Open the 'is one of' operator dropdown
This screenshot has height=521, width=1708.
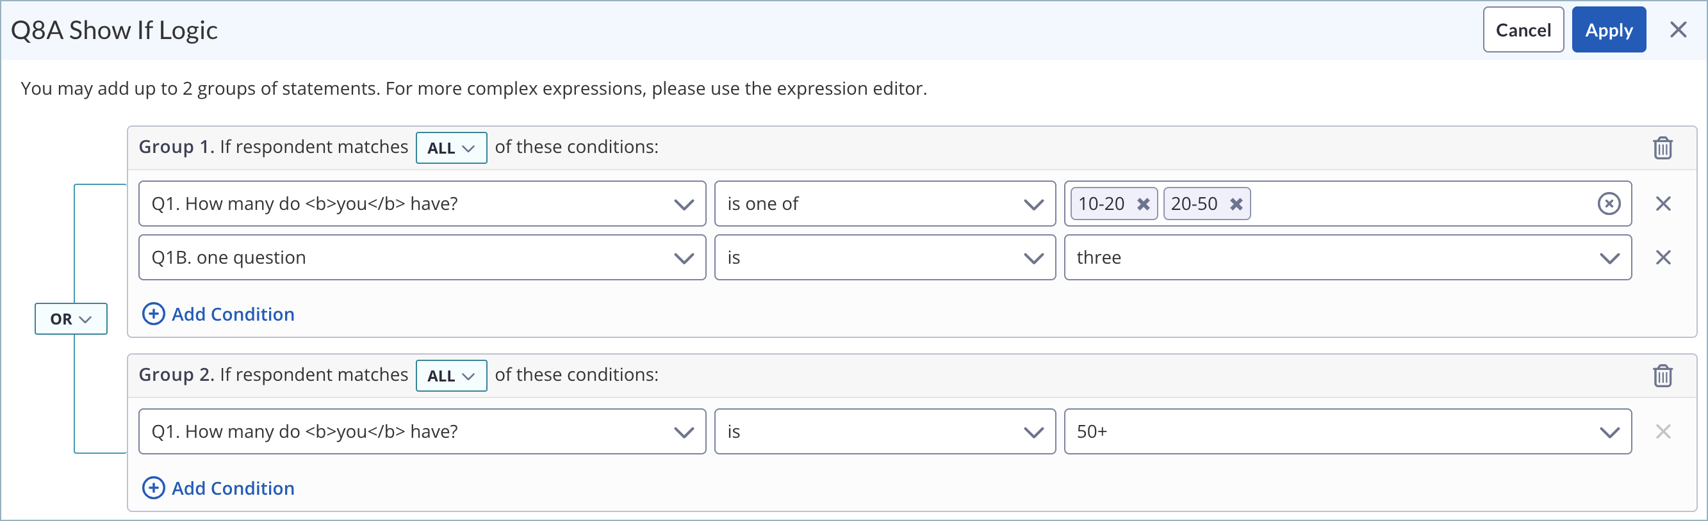[885, 204]
